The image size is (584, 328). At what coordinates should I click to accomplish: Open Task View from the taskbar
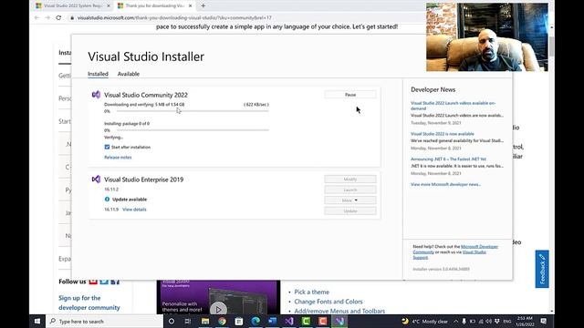[x=188, y=322]
